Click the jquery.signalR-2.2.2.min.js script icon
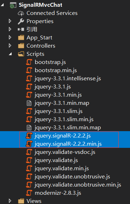 29,144
